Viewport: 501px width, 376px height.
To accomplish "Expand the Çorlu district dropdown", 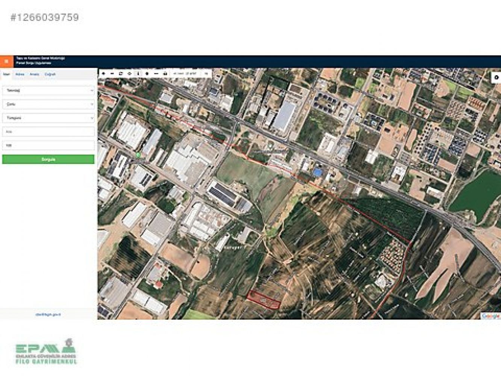I will pyautogui.click(x=48, y=104).
